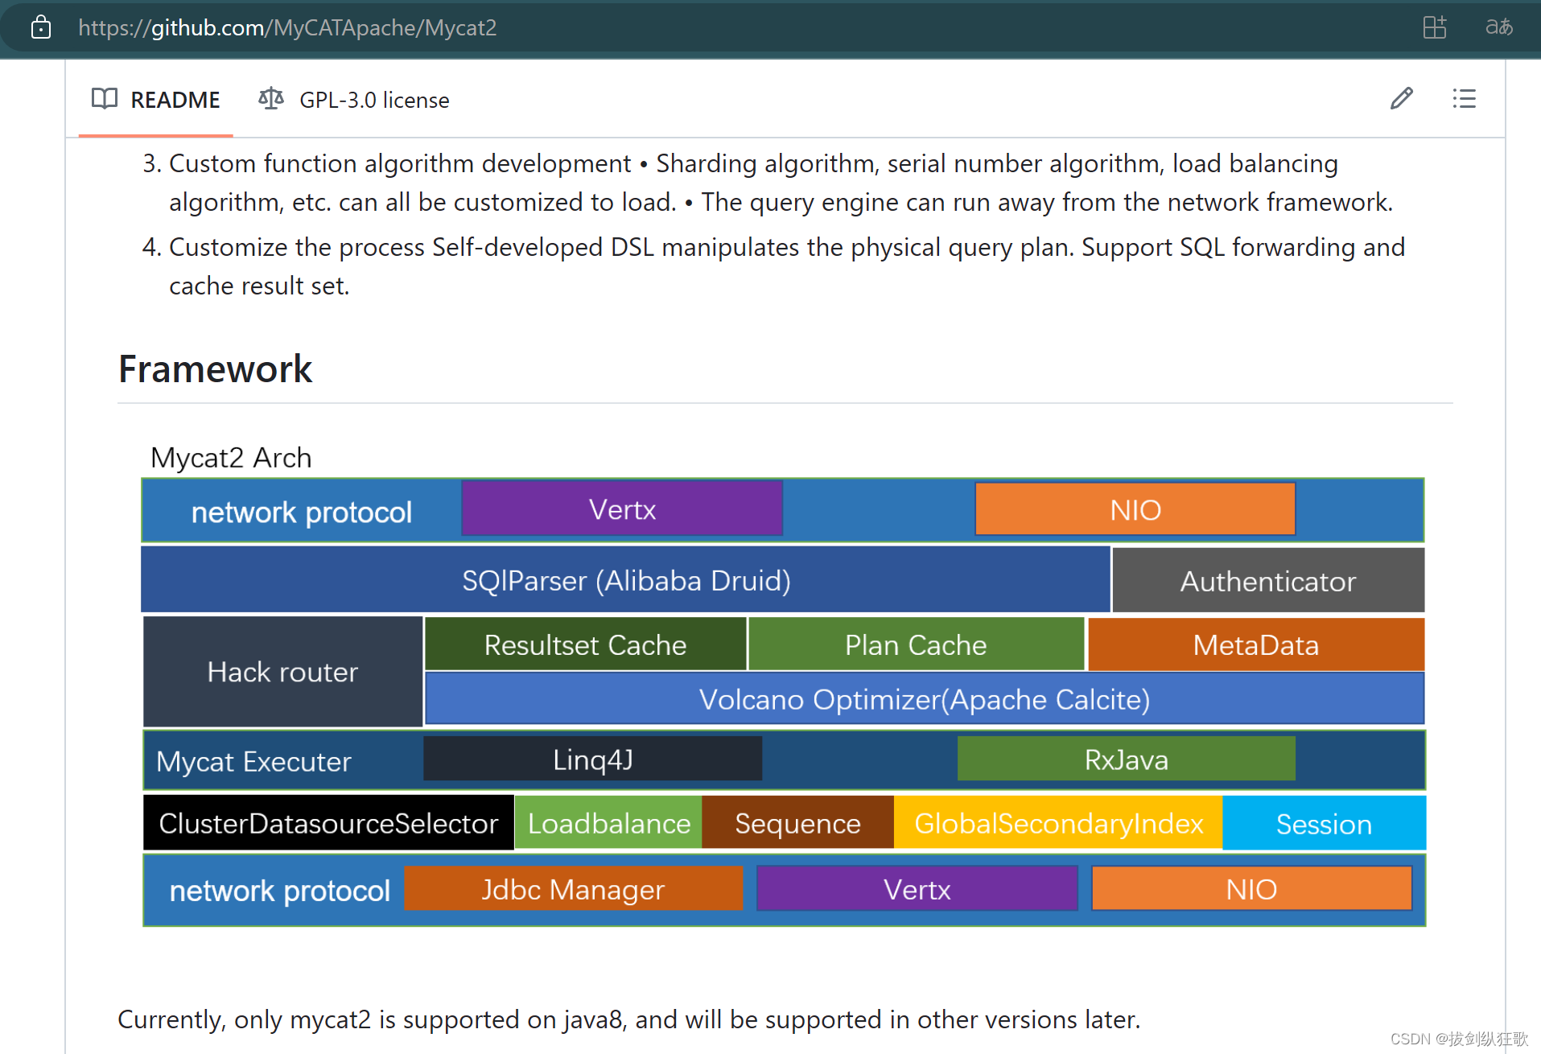Click the orange NIO block in top row
This screenshot has height=1054, width=1541.
point(1135,509)
